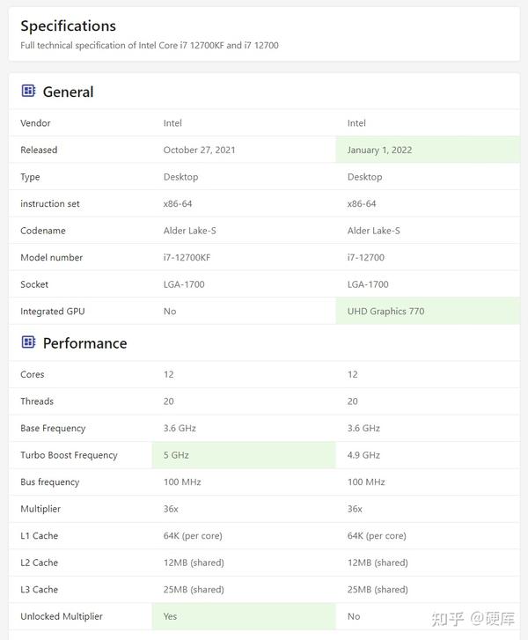Click the chip icon beside General
This screenshot has width=528, height=640.
[28, 91]
